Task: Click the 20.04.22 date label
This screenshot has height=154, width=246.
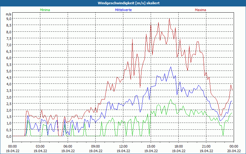Action: click(x=234, y=151)
